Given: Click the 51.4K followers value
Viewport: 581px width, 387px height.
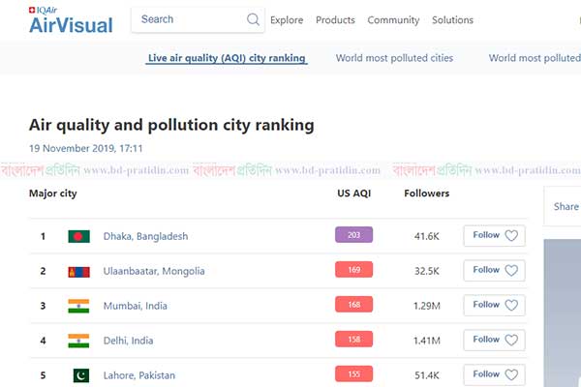Looking at the screenshot, I should click(x=427, y=375).
